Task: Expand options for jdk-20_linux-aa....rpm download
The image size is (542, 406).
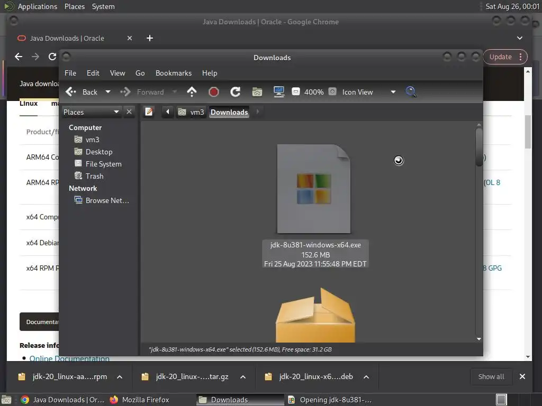Action: [x=120, y=376]
